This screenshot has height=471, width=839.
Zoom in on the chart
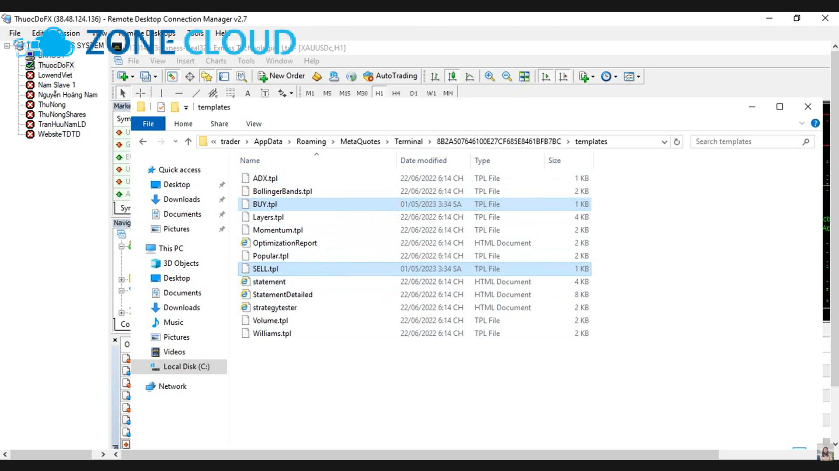click(490, 76)
